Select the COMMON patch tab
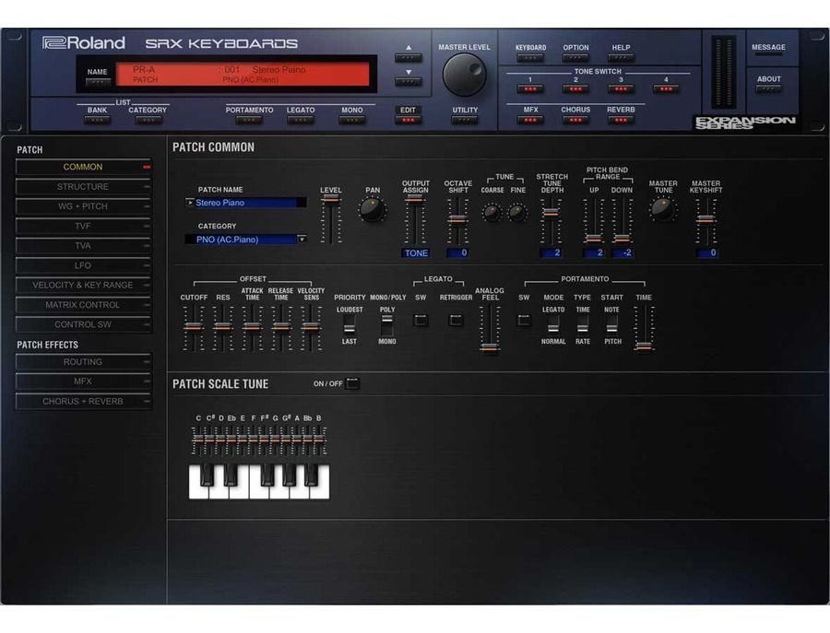Viewport: 830px width, 633px height. point(84,167)
